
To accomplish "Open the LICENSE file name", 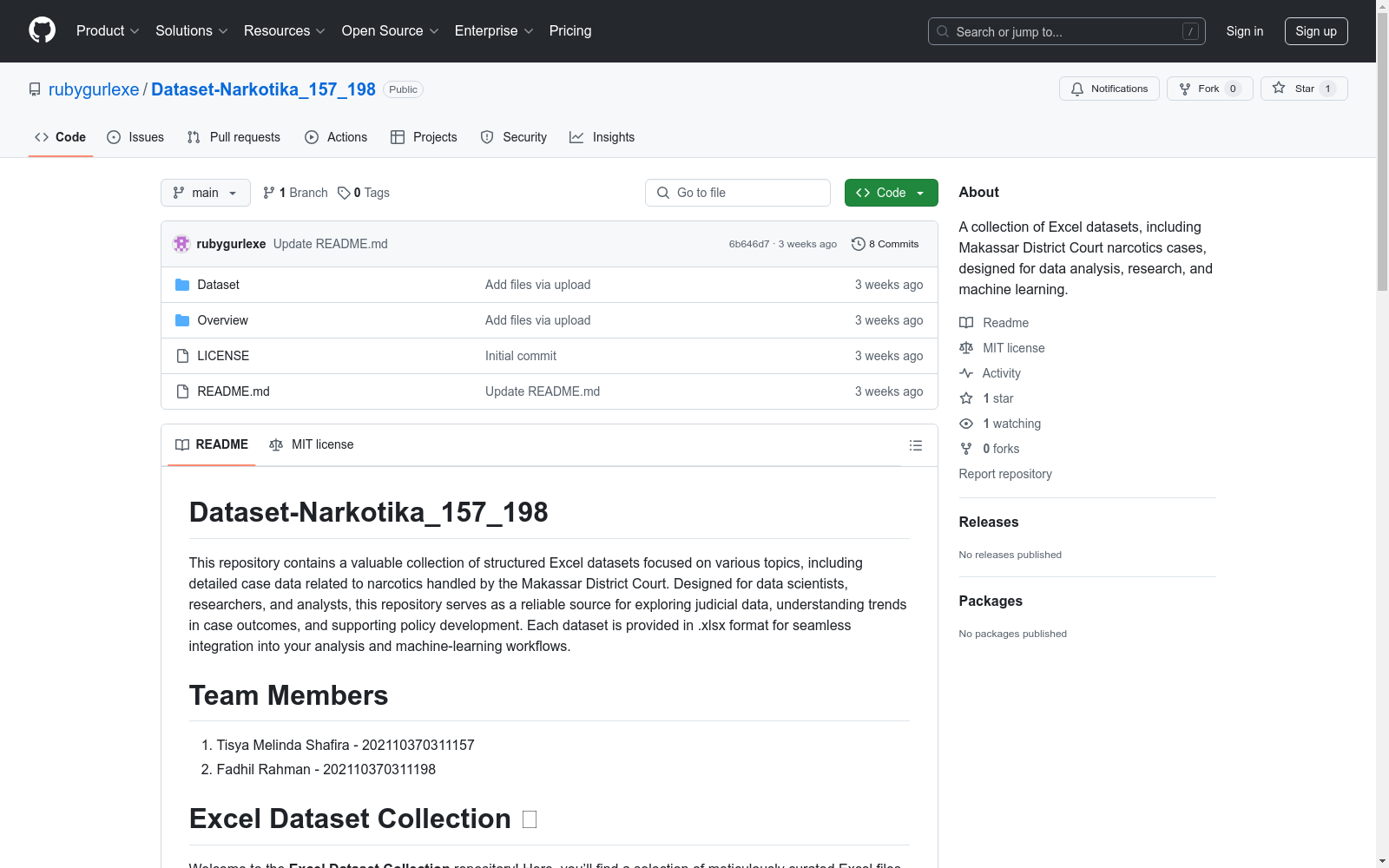I will 223,356.
